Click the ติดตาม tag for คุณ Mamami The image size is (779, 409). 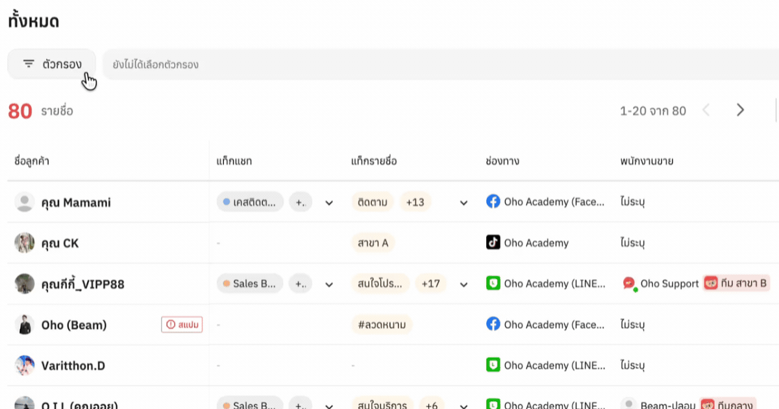pos(373,202)
